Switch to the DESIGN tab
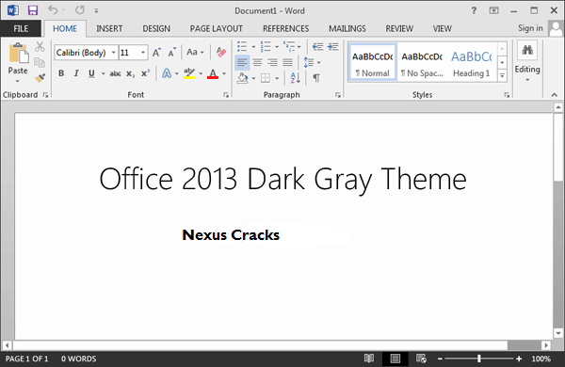 click(x=156, y=28)
